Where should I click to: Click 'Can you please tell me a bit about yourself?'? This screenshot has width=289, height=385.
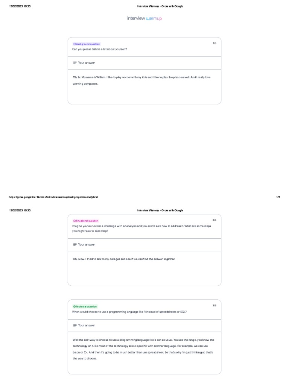[x=99, y=49]
